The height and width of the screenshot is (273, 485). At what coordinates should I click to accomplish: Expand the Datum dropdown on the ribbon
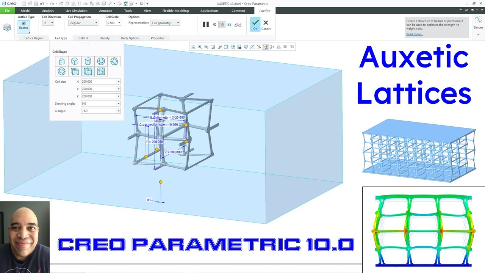pyautogui.click(x=478, y=35)
